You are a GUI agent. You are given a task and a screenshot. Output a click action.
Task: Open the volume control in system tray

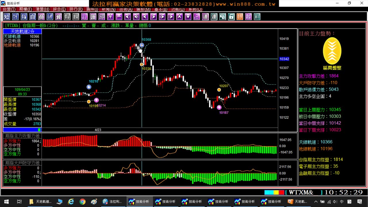tap(335, 202)
